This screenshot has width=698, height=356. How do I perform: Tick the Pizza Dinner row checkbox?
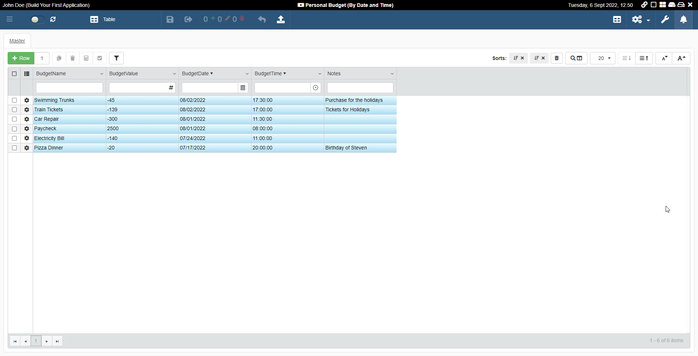(15, 148)
